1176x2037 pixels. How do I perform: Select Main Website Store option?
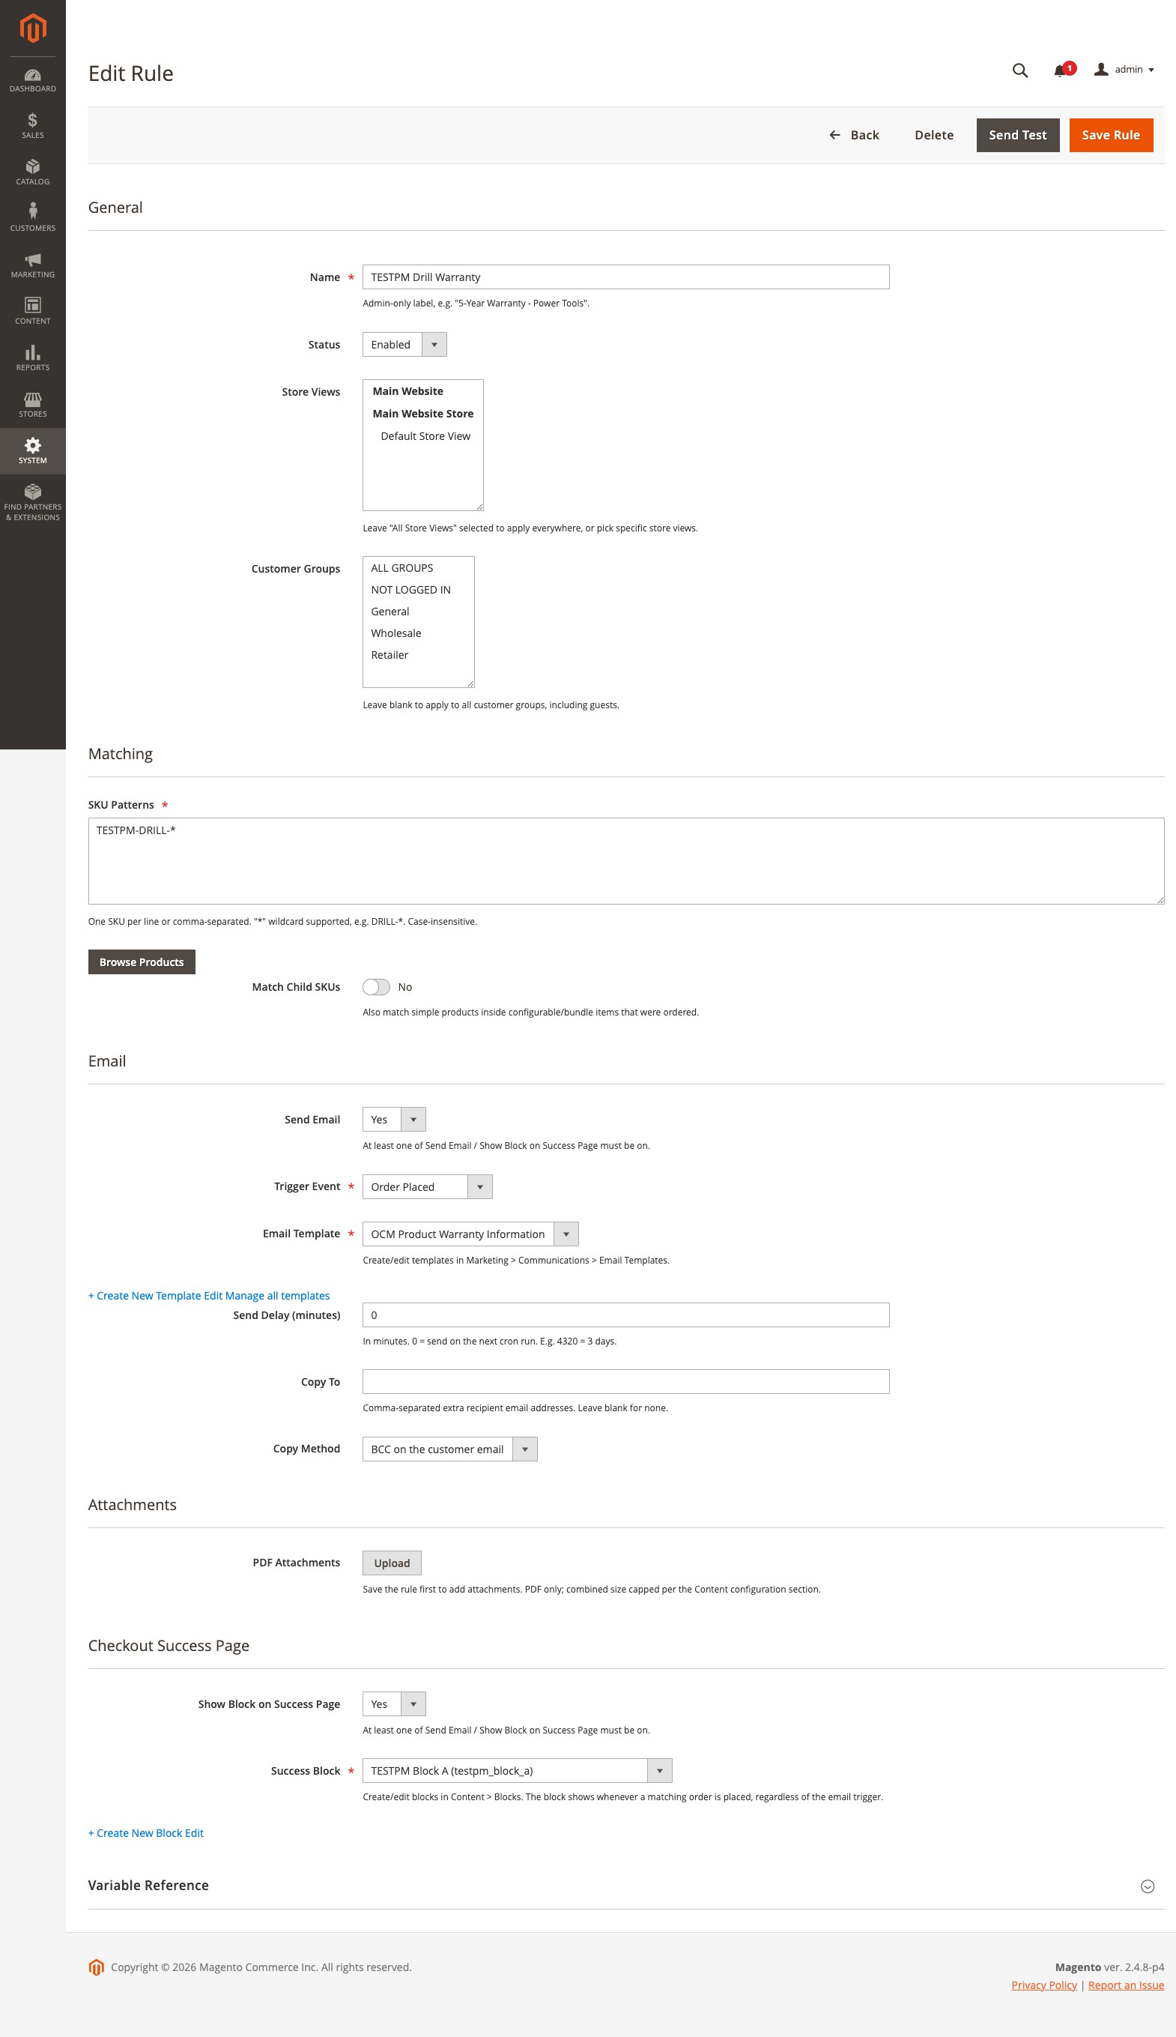click(422, 414)
